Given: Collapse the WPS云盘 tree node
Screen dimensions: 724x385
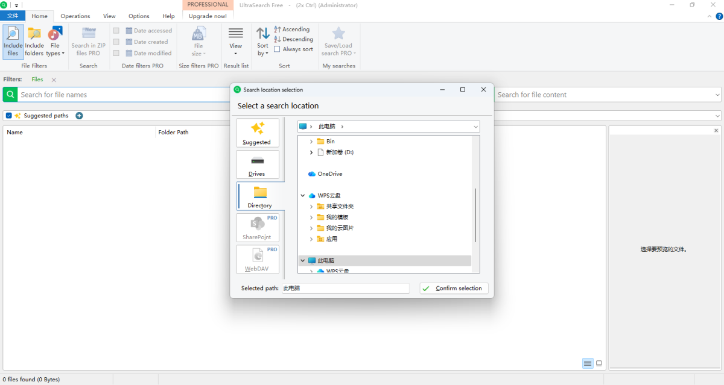Looking at the screenshot, I should pos(303,196).
